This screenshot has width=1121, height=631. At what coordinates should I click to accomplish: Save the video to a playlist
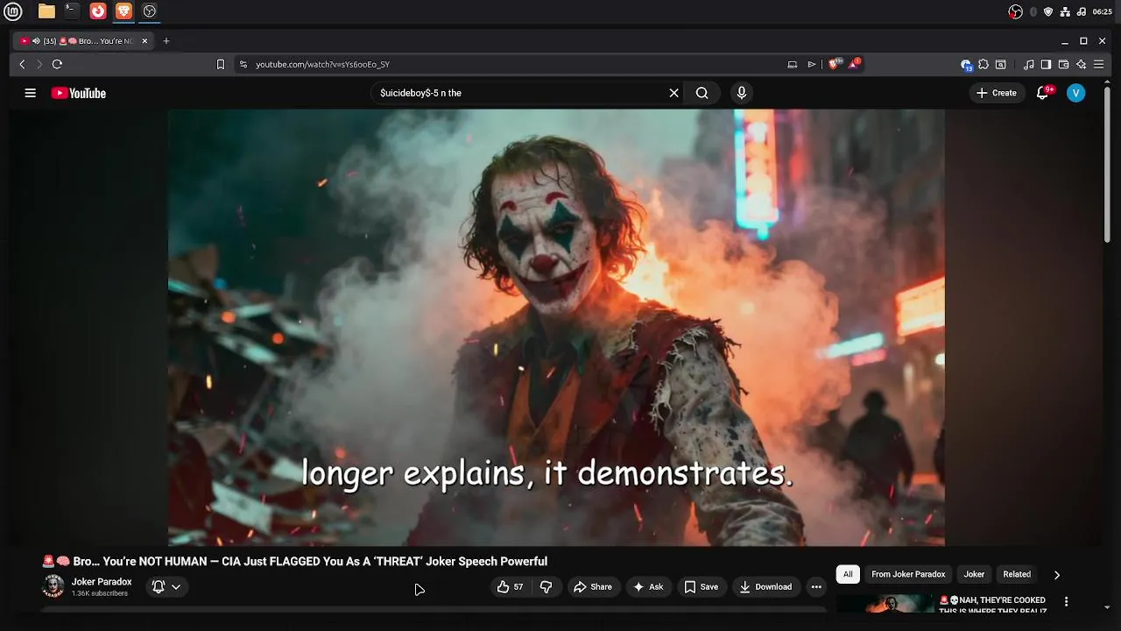point(702,587)
